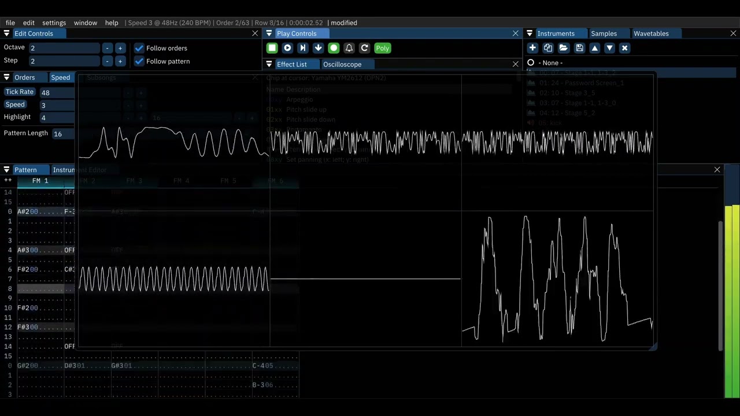Start playback with the Play icon

coord(287,48)
